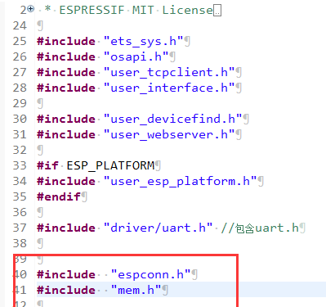Click the "user_esp_platform.h" string
The image size is (326, 307).
(x=181, y=181)
